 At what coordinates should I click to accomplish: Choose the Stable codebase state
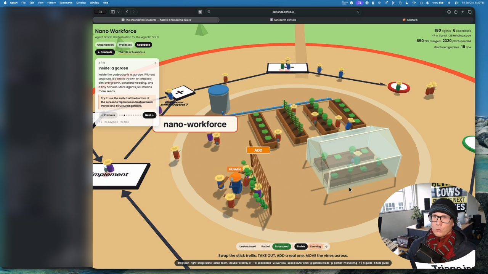coord(301,246)
